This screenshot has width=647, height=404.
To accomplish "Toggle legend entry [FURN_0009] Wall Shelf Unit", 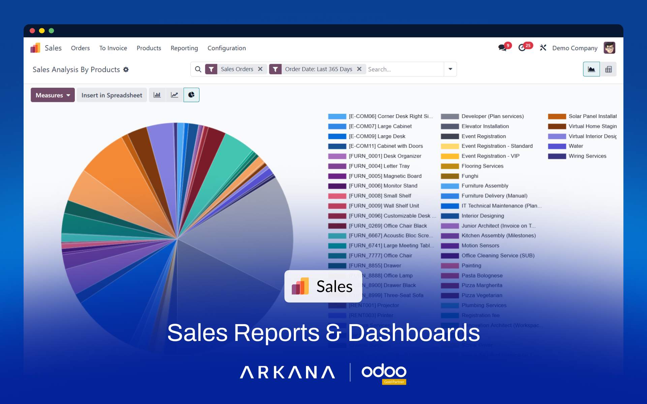I will coord(374,206).
